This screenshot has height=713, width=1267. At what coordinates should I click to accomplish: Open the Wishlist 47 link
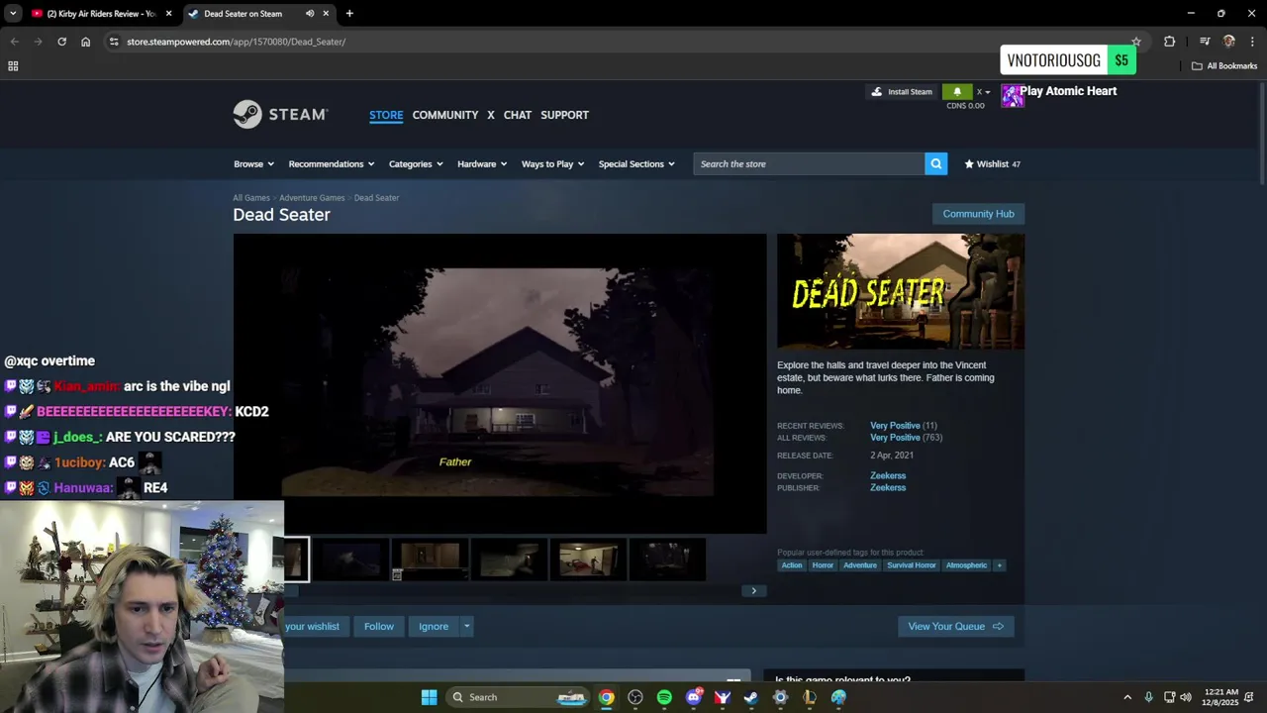pos(993,164)
